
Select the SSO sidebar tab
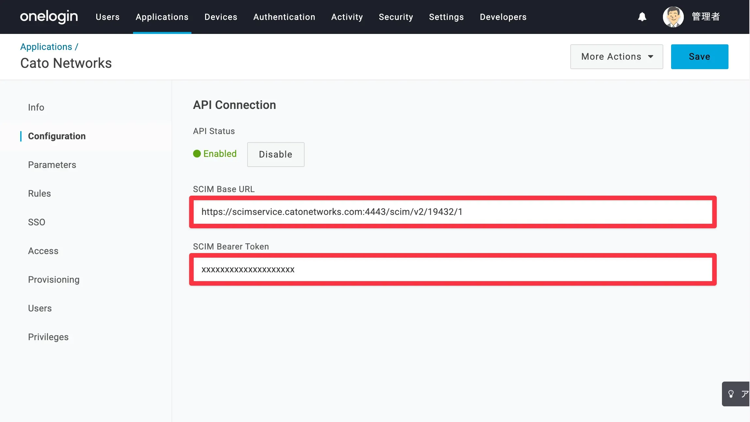coord(37,222)
